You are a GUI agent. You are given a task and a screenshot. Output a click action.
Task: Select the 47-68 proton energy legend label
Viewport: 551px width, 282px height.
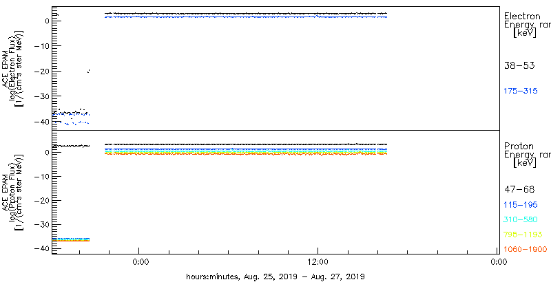[519, 190]
